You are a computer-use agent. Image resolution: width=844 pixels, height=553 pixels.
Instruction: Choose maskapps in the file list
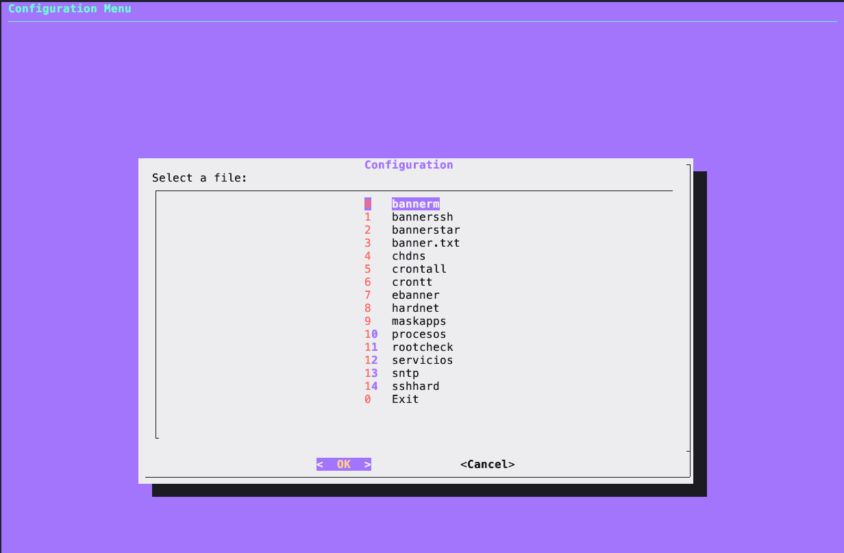click(x=419, y=321)
